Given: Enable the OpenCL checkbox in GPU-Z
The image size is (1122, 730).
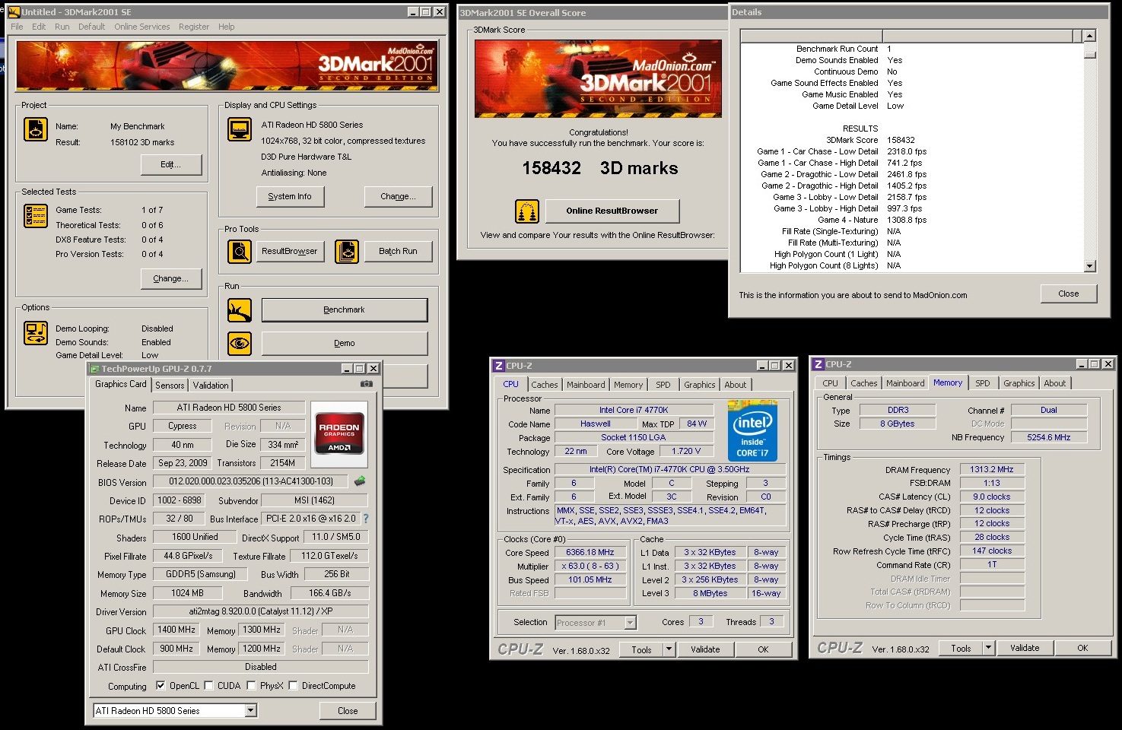Looking at the screenshot, I should tap(161, 685).
